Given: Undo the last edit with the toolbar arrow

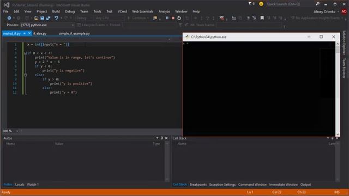Looking at the screenshot, I should 56,18.
